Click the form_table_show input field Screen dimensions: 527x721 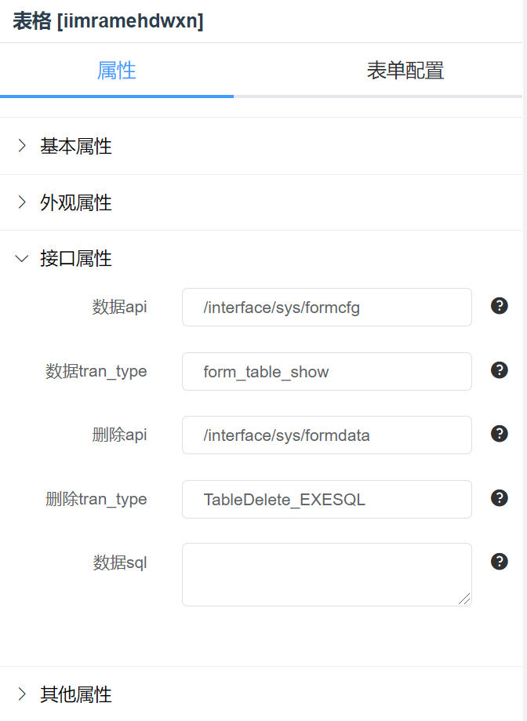[327, 372]
